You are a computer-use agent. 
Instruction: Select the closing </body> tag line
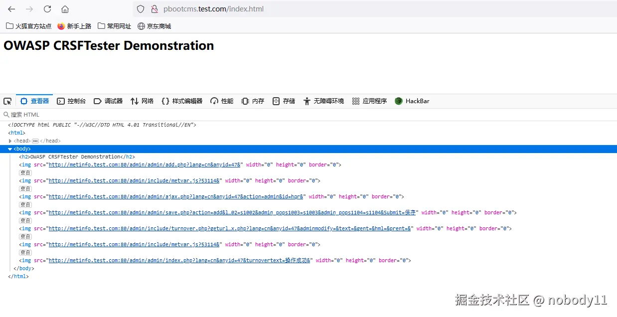coord(24,269)
